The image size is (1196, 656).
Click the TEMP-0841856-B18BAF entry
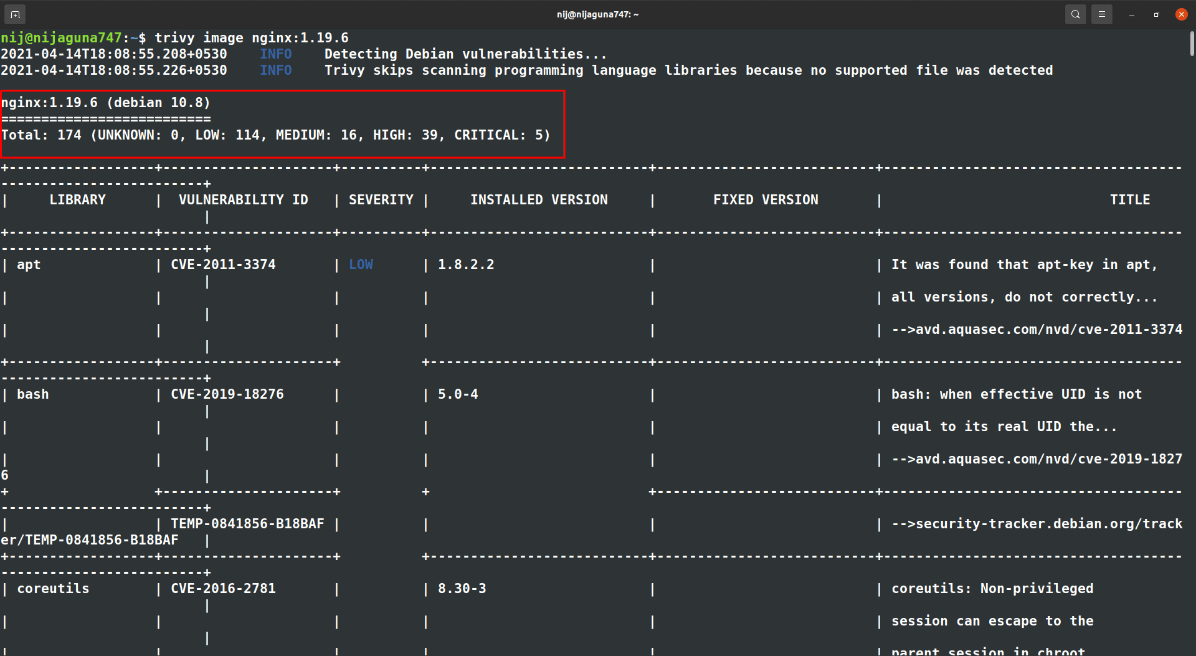pos(248,523)
